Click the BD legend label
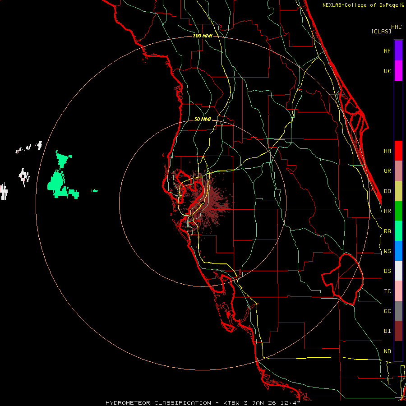 tap(388, 191)
